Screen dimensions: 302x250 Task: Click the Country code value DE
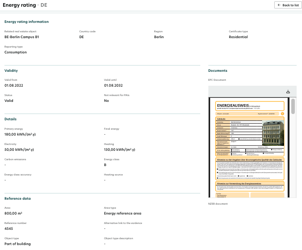click(x=82, y=37)
